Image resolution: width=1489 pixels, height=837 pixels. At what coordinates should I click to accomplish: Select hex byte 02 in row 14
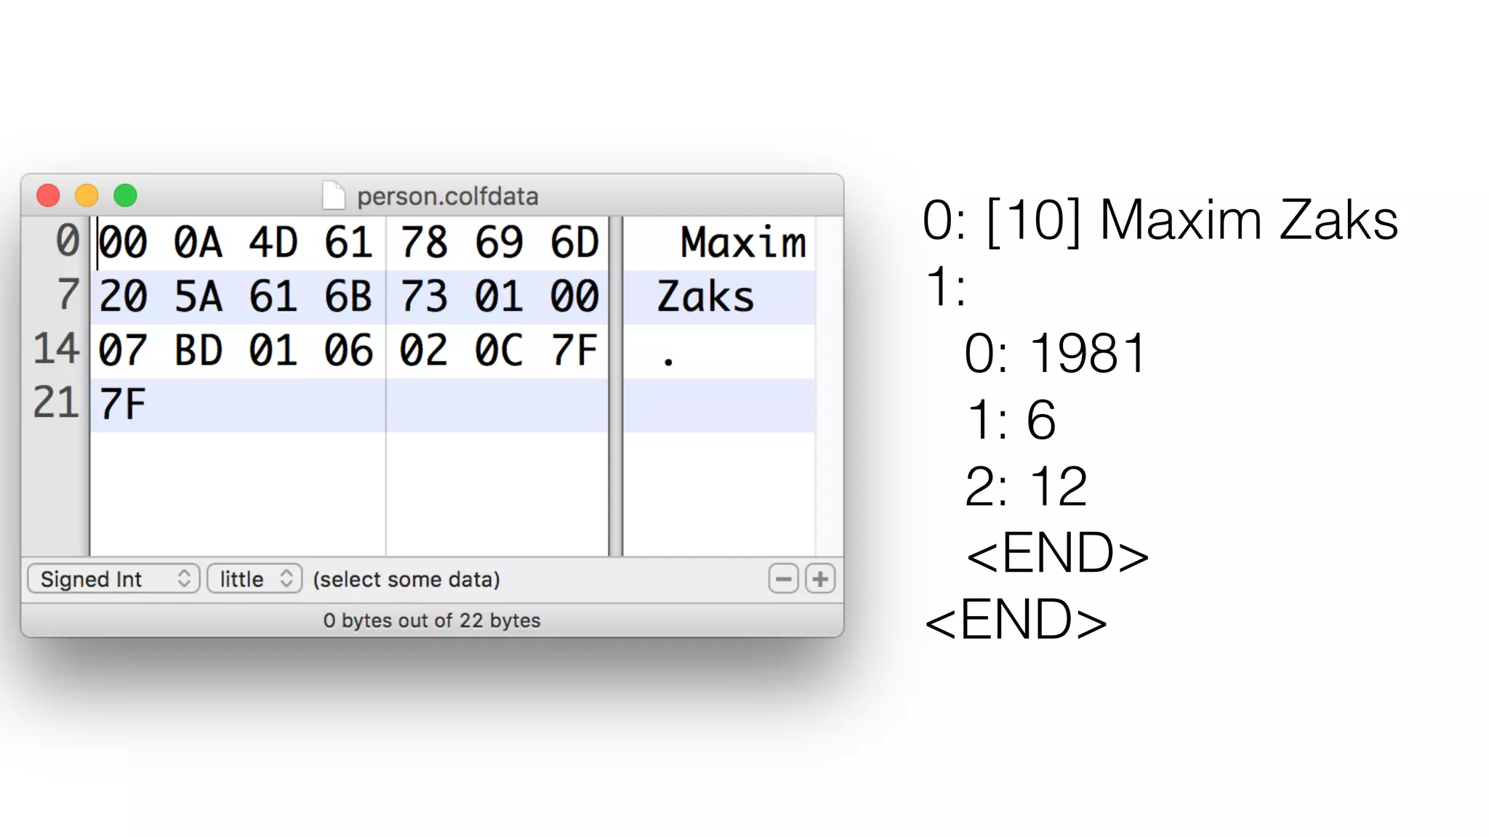[424, 351]
